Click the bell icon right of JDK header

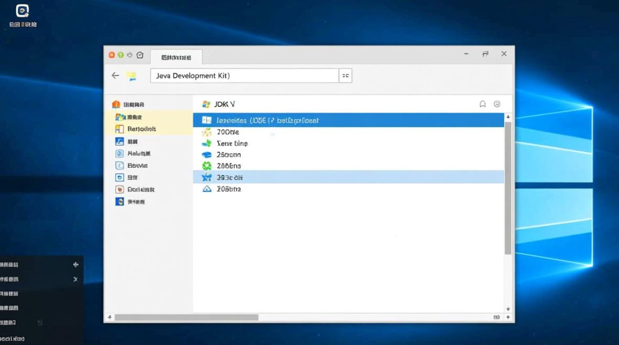(483, 104)
